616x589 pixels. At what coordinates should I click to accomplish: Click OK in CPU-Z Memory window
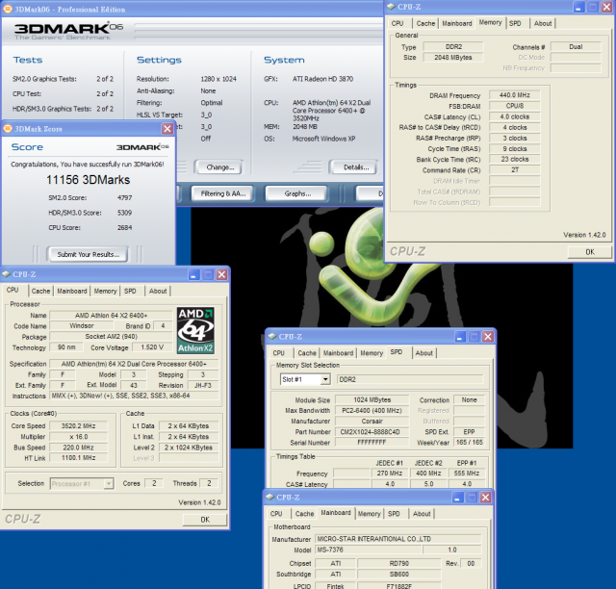point(590,252)
